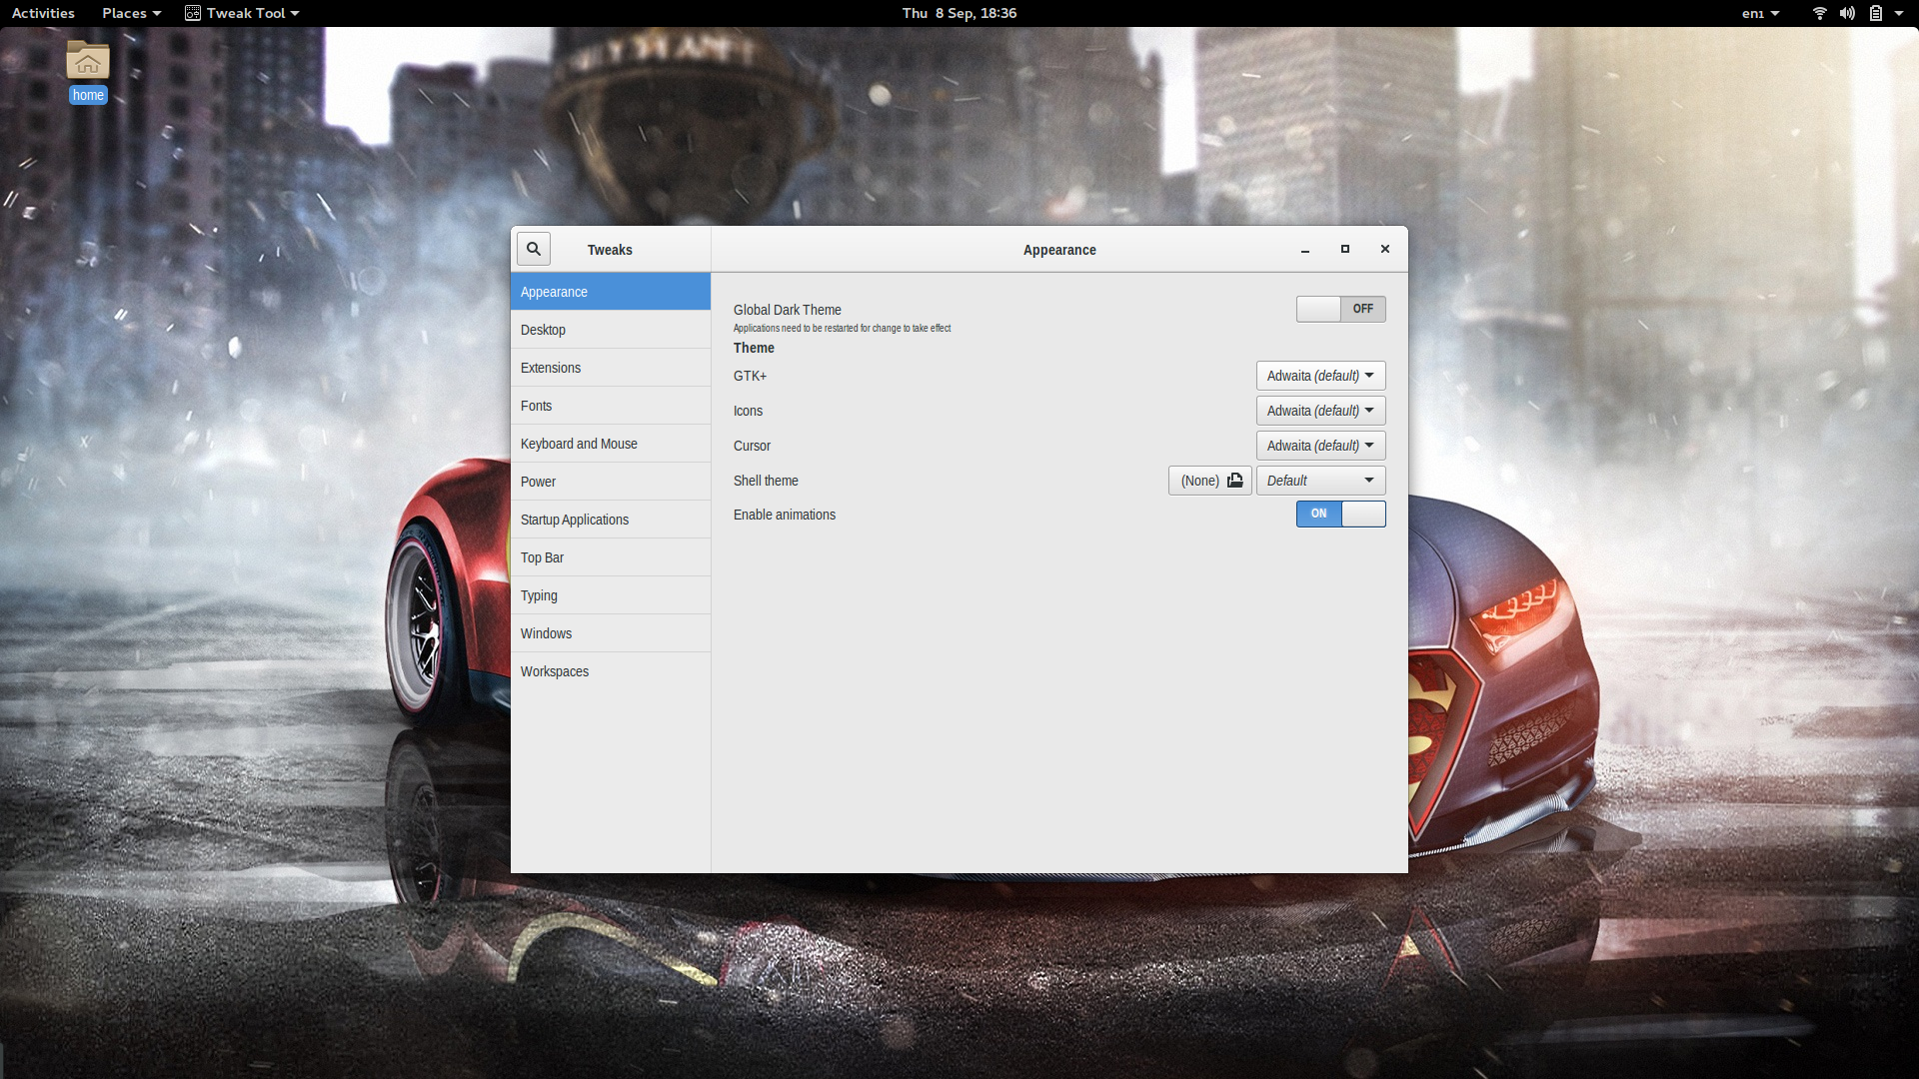Viewport: 1919px width, 1079px height.
Task: Select the Desktop sidebar category
Action: coord(611,330)
